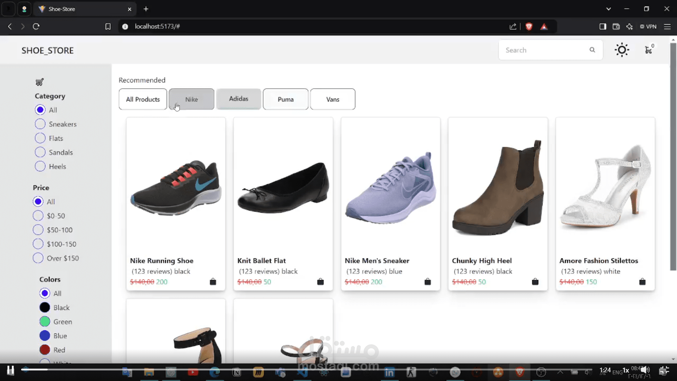Filter recommended by Nike
Screen dimensions: 677x381
coord(191,99)
